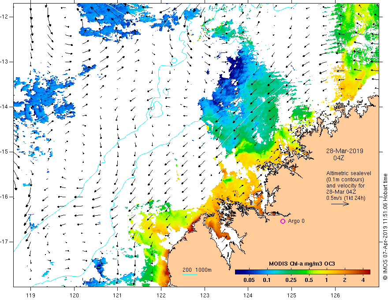Click the '200 1000m' depth contour legend text
The height and width of the screenshot is (300, 388).
coord(197,270)
